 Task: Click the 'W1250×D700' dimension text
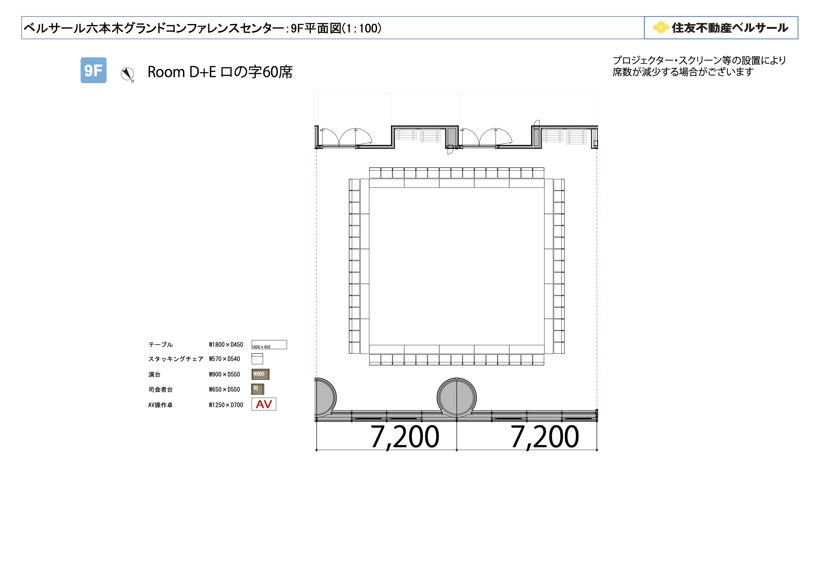tap(226, 405)
